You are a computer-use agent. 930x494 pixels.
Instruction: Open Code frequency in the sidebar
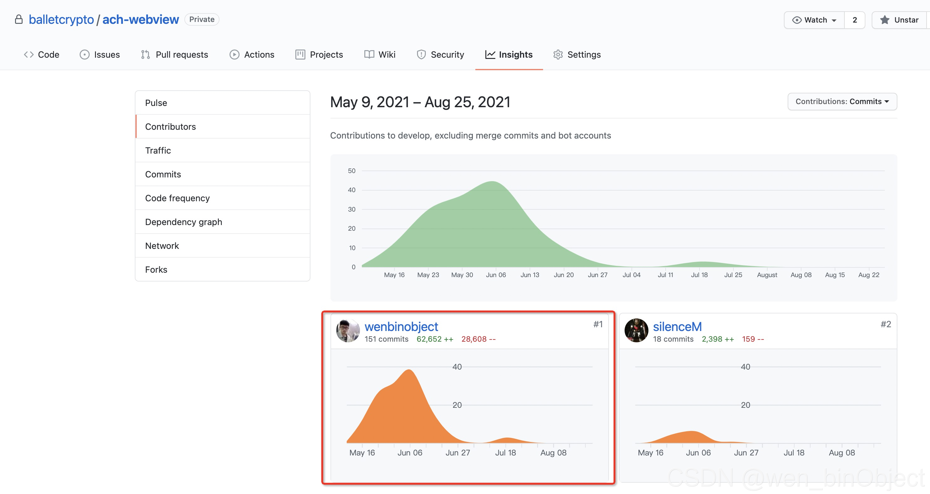pyautogui.click(x=223, y=198)
